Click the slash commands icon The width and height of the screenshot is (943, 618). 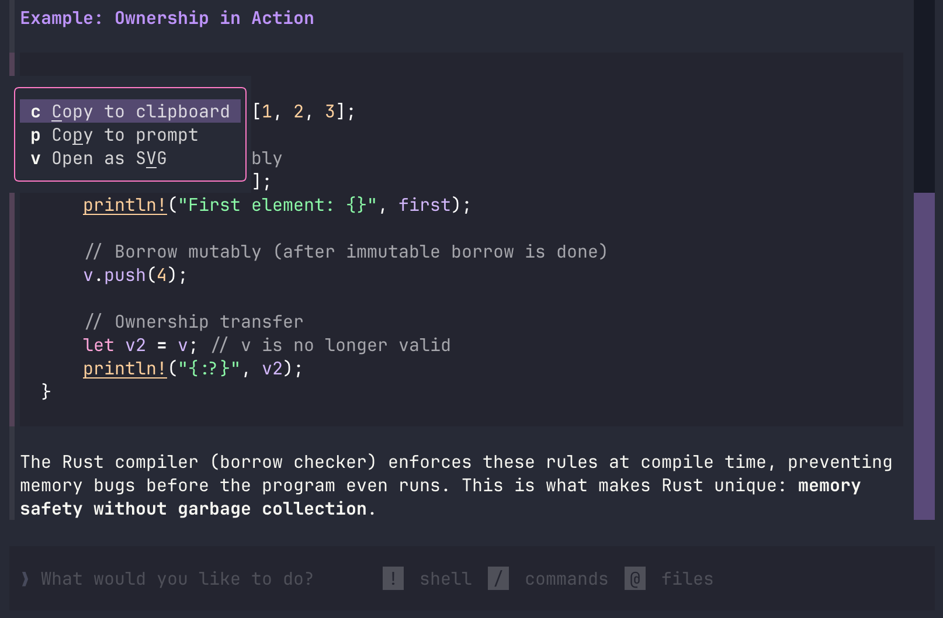(498, 578)
